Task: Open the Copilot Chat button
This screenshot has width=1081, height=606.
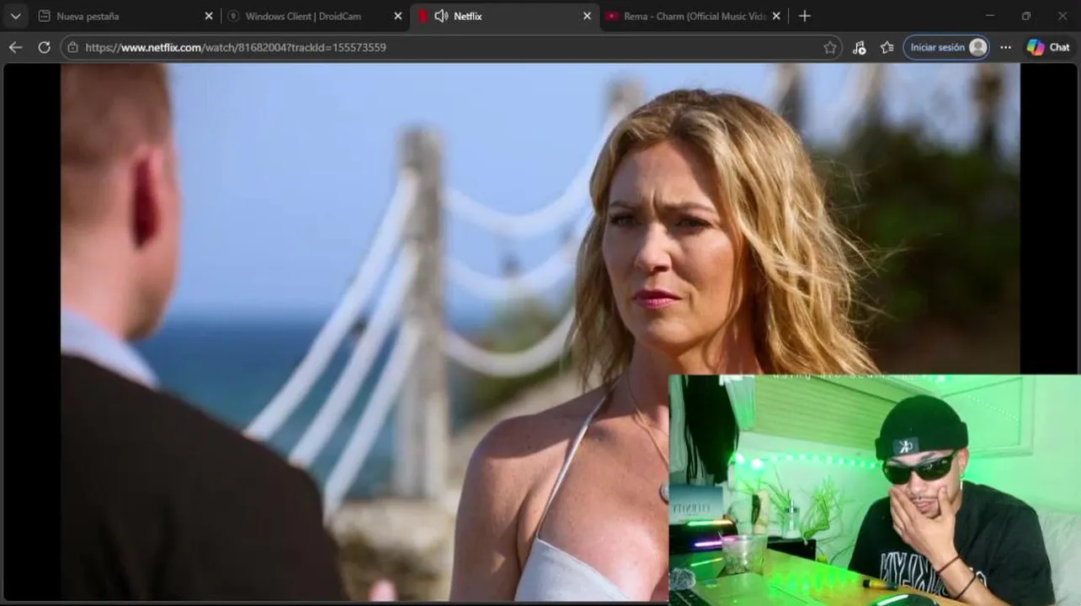Action: click(x=1048, y=47)
